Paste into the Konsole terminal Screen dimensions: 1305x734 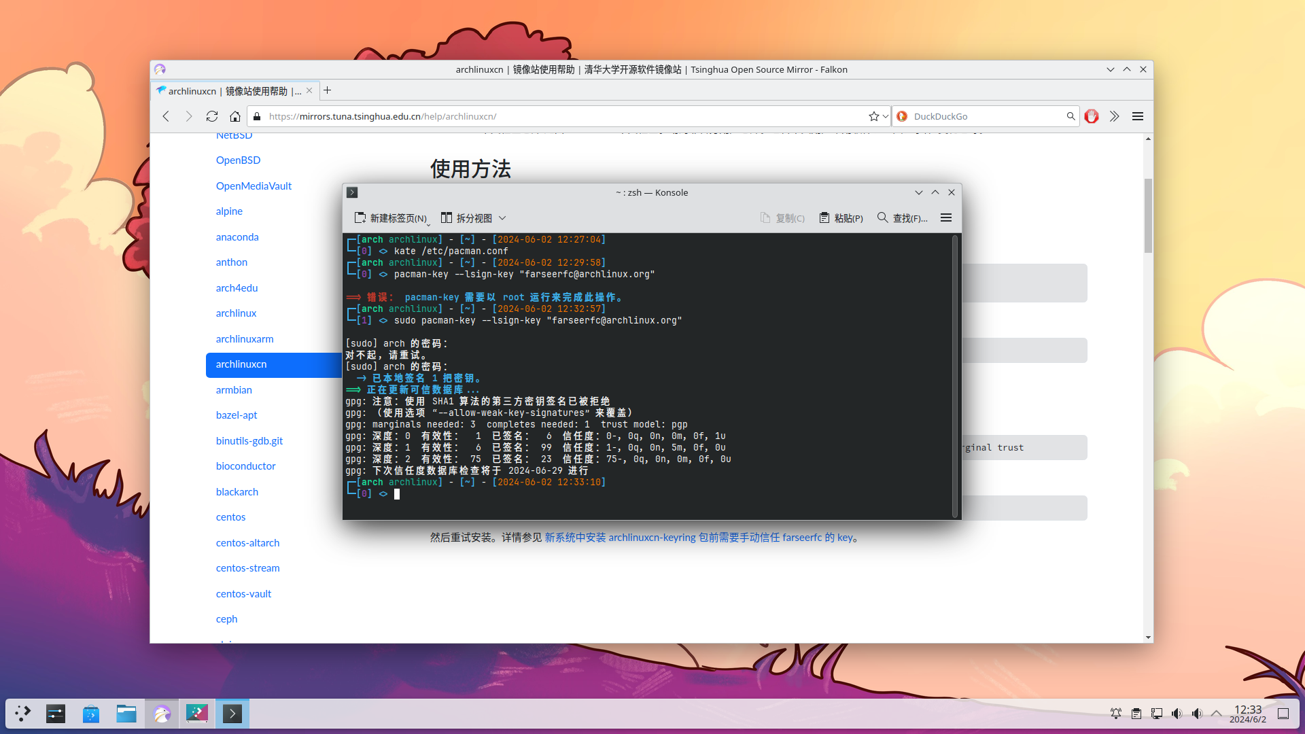tap(841, 218)
